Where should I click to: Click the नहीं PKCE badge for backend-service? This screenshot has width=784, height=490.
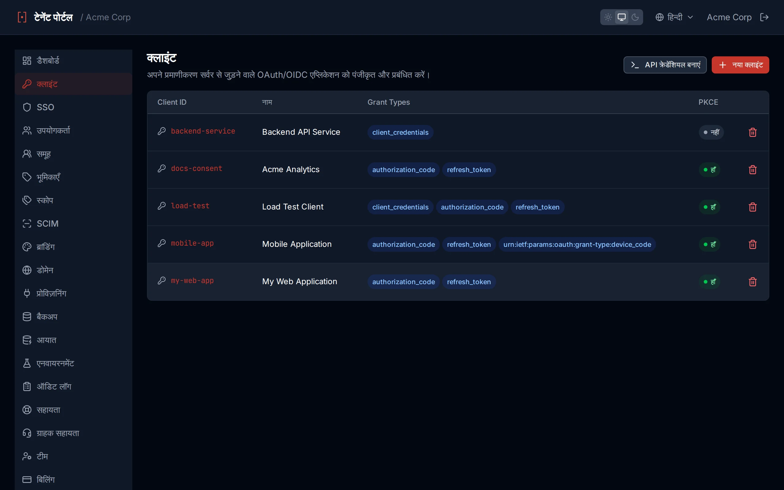click(x=711, y=132)
